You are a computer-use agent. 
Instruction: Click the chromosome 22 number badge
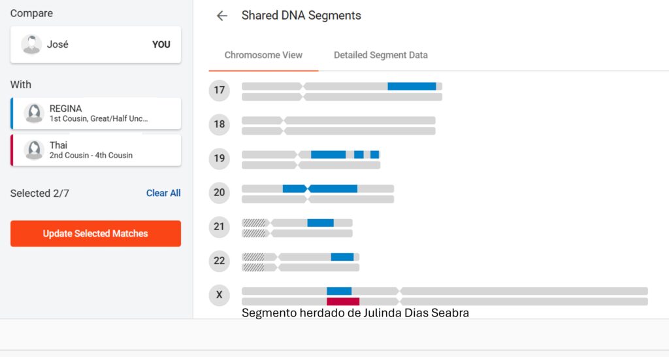(x=220, y=261)
